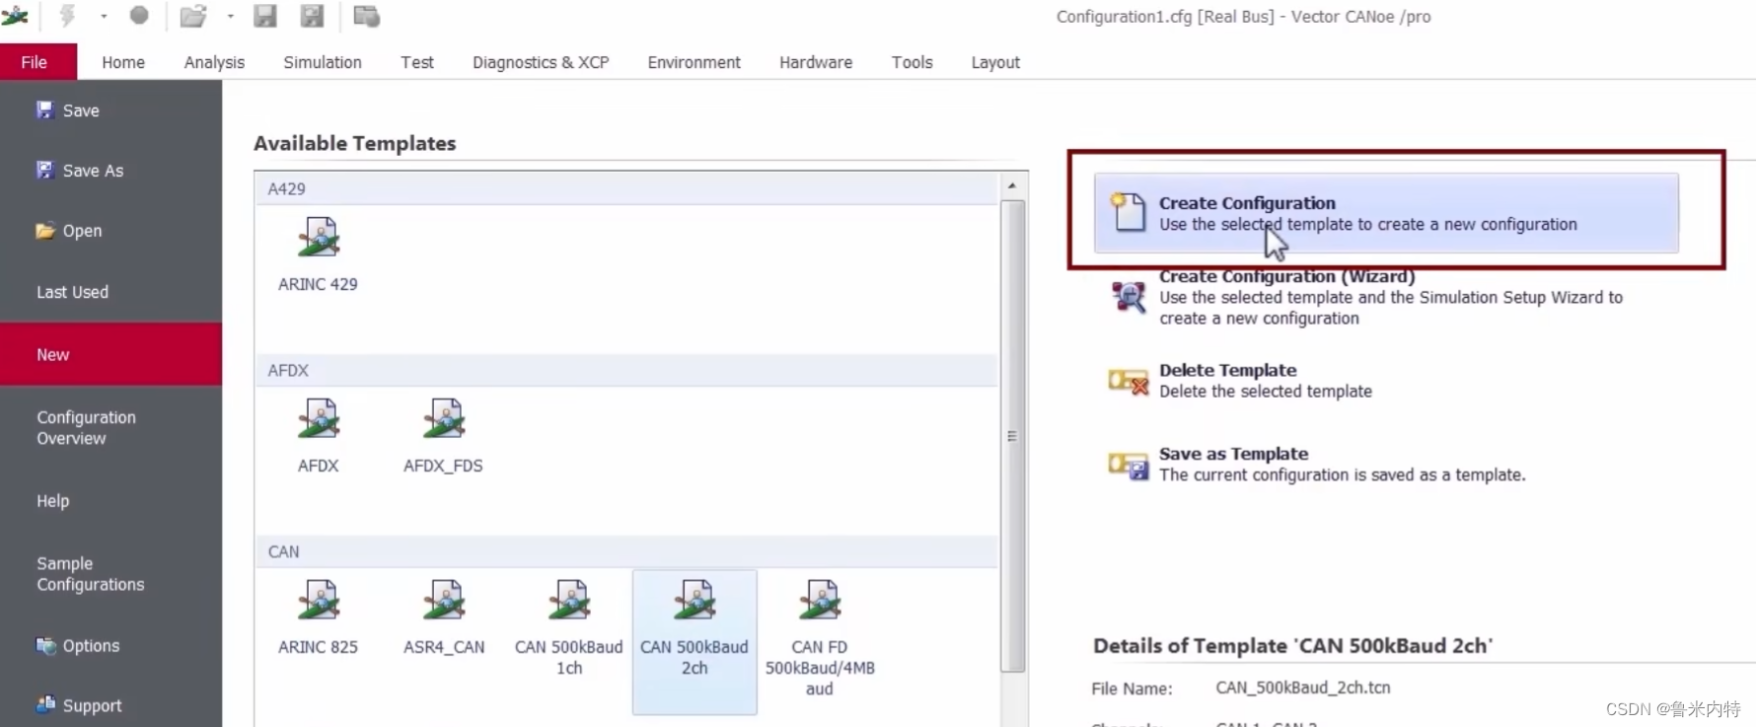
Task: Go to the Hardware ribbon tab
Action: 816,62
